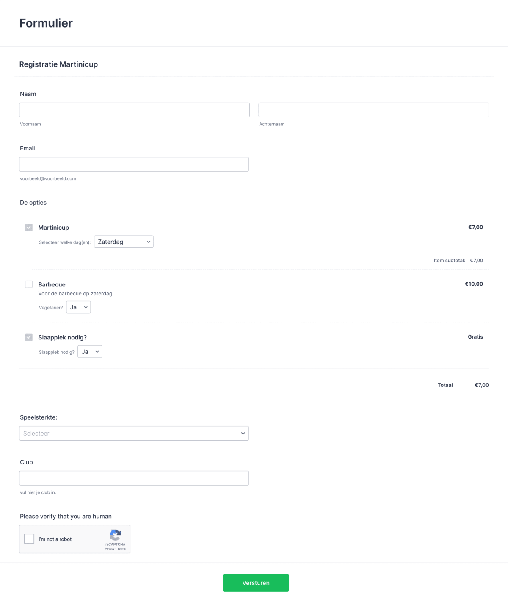Click the Totaal amount text
Image resolution: width=508 pixels, height=606 pixels.
pyautogui.click(x=481, y=385)
